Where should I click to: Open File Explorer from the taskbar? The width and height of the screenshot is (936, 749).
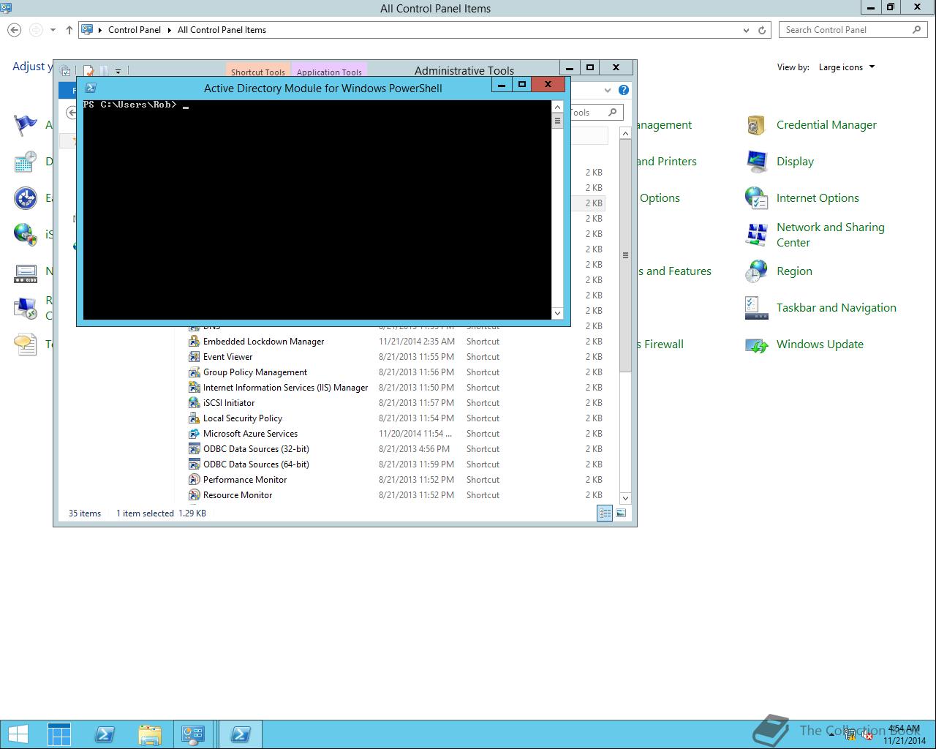pyautogui.click(x=149, y=734)
